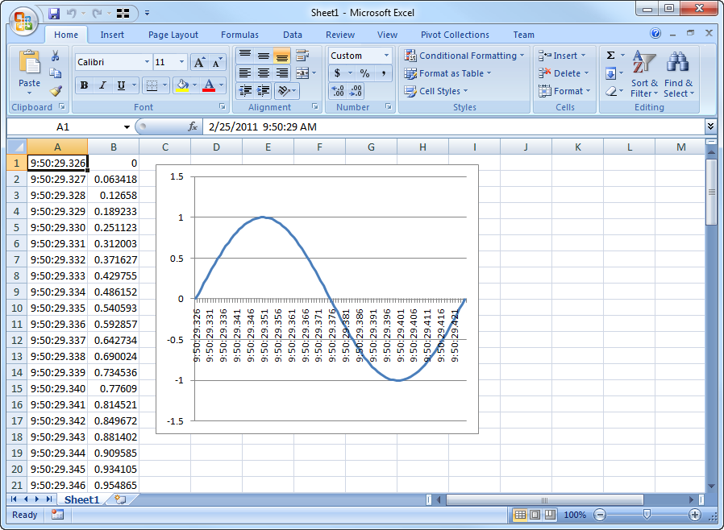Click the Format Painter brush icon
The height and width of the screenshot is (530, 724).
tap(55, 91)
